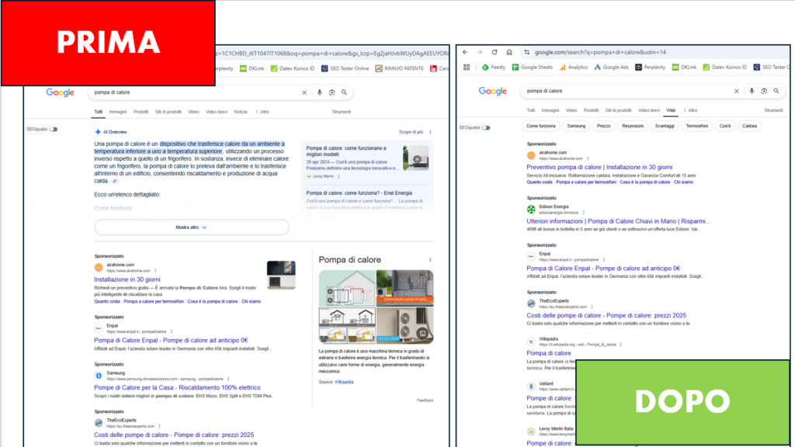
Task: Open three-dot menu beside airahome.com in left window
Action: pos(155,271)
